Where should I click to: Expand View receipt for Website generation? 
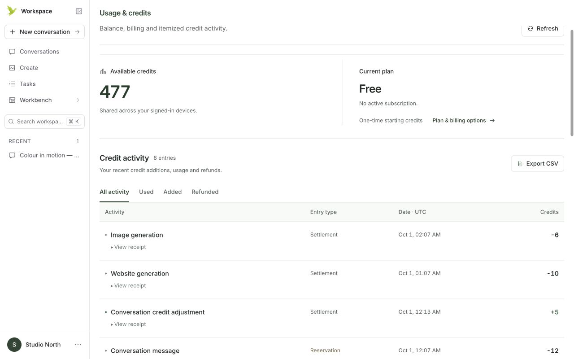[128, 285]
